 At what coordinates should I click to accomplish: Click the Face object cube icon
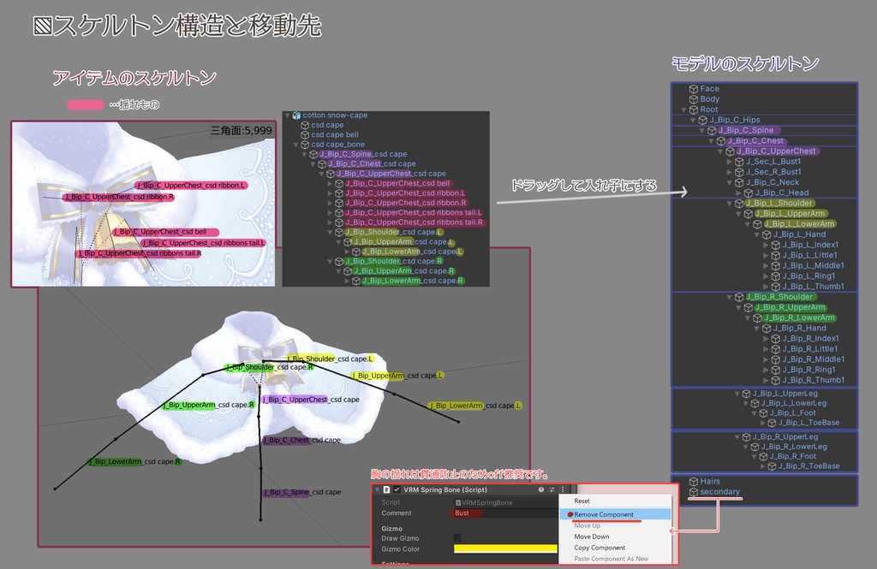click(694, 89)
